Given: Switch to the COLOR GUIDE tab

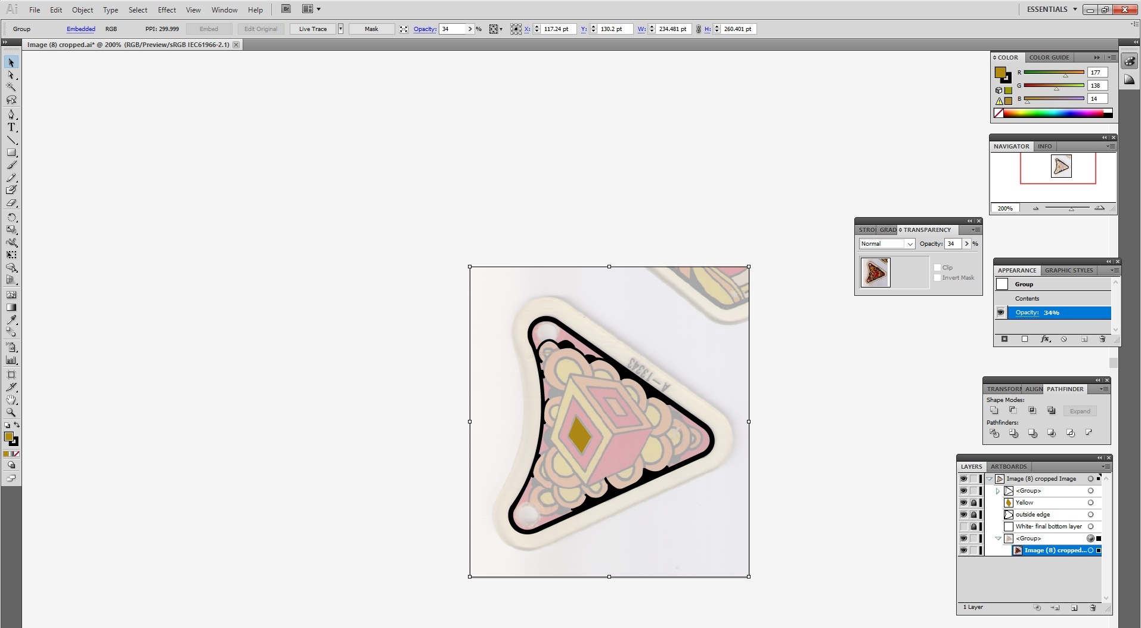Looking at the screenshot, I should 1049,57.
